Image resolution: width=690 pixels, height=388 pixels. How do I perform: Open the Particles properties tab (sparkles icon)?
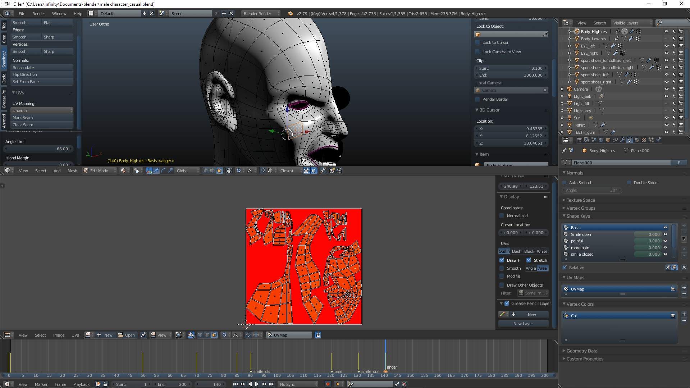click(x=651, y=140)
